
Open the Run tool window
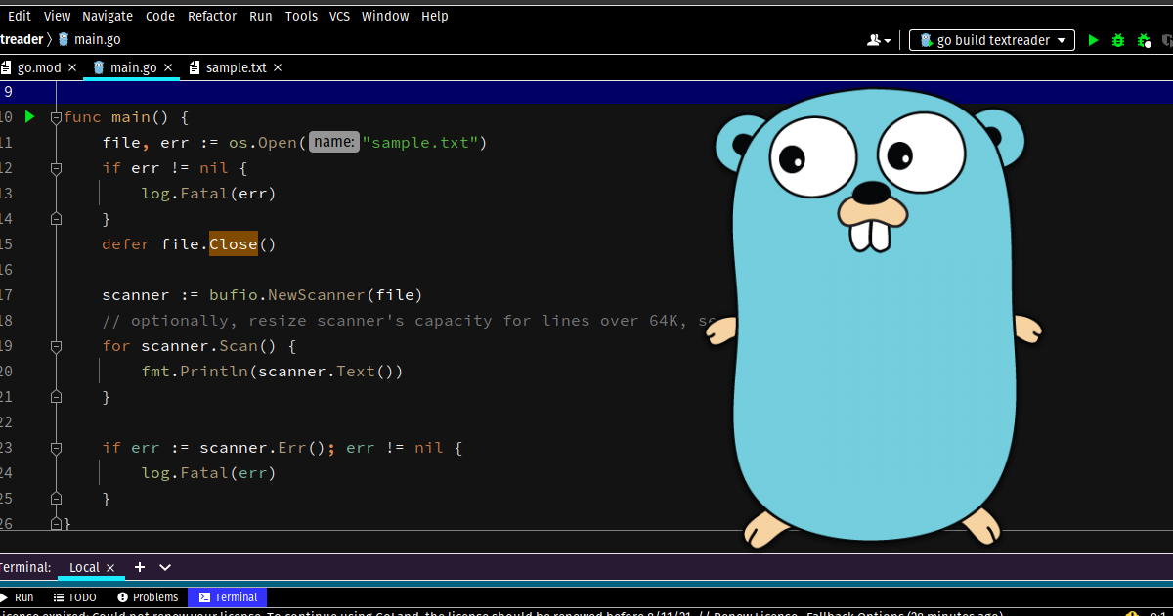18,597
